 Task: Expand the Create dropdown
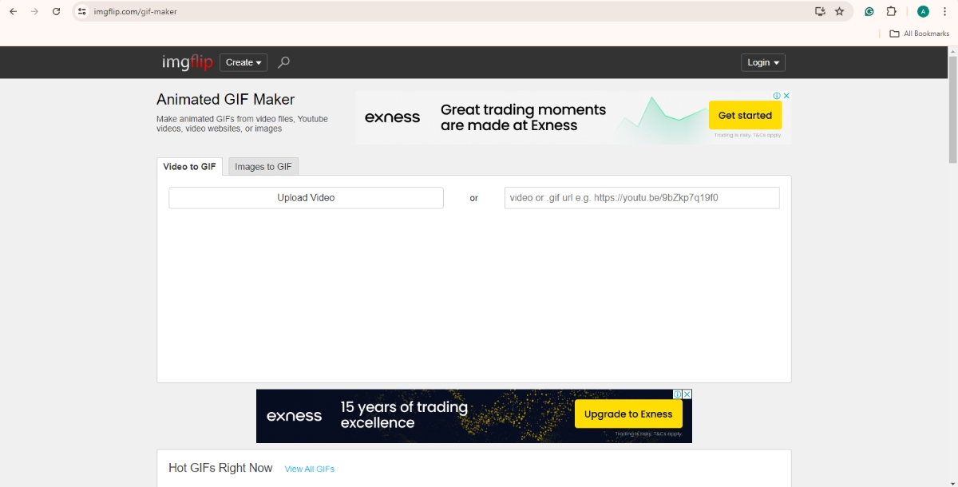[243, 62]
